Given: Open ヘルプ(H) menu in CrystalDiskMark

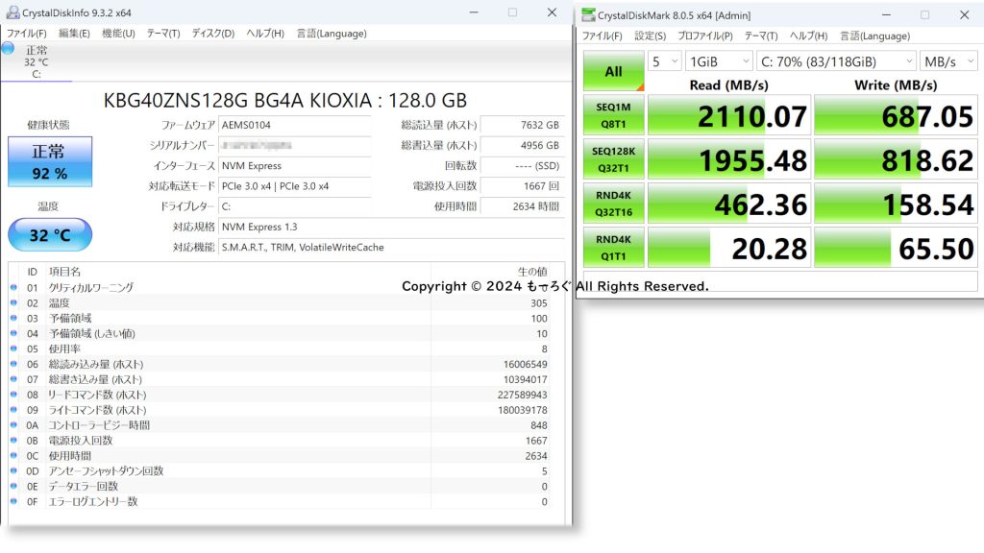Looking at the screenshot, I should [808, 36].
